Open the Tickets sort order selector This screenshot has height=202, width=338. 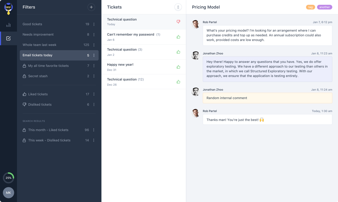[178, 7]
